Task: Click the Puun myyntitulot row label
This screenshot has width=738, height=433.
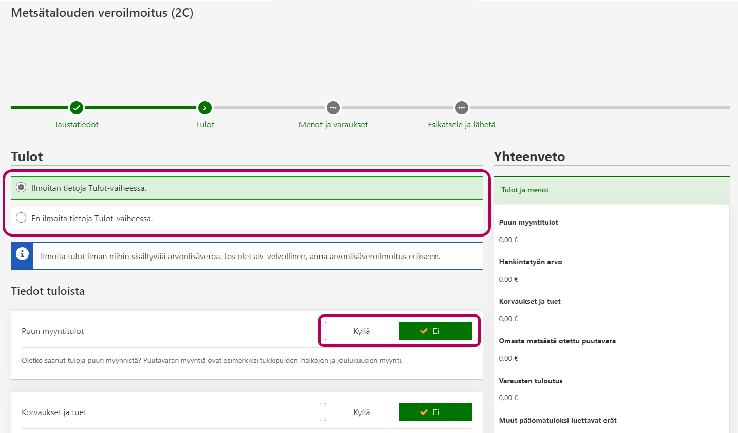Action: (53, 331)
